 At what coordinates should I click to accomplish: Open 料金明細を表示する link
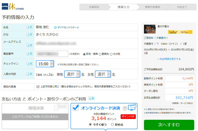tap(169, 59)
